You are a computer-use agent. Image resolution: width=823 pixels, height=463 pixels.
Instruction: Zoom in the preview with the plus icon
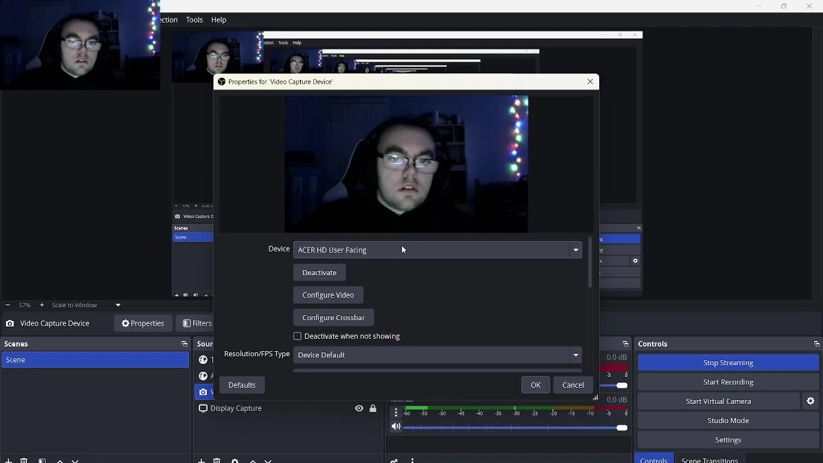42,305
